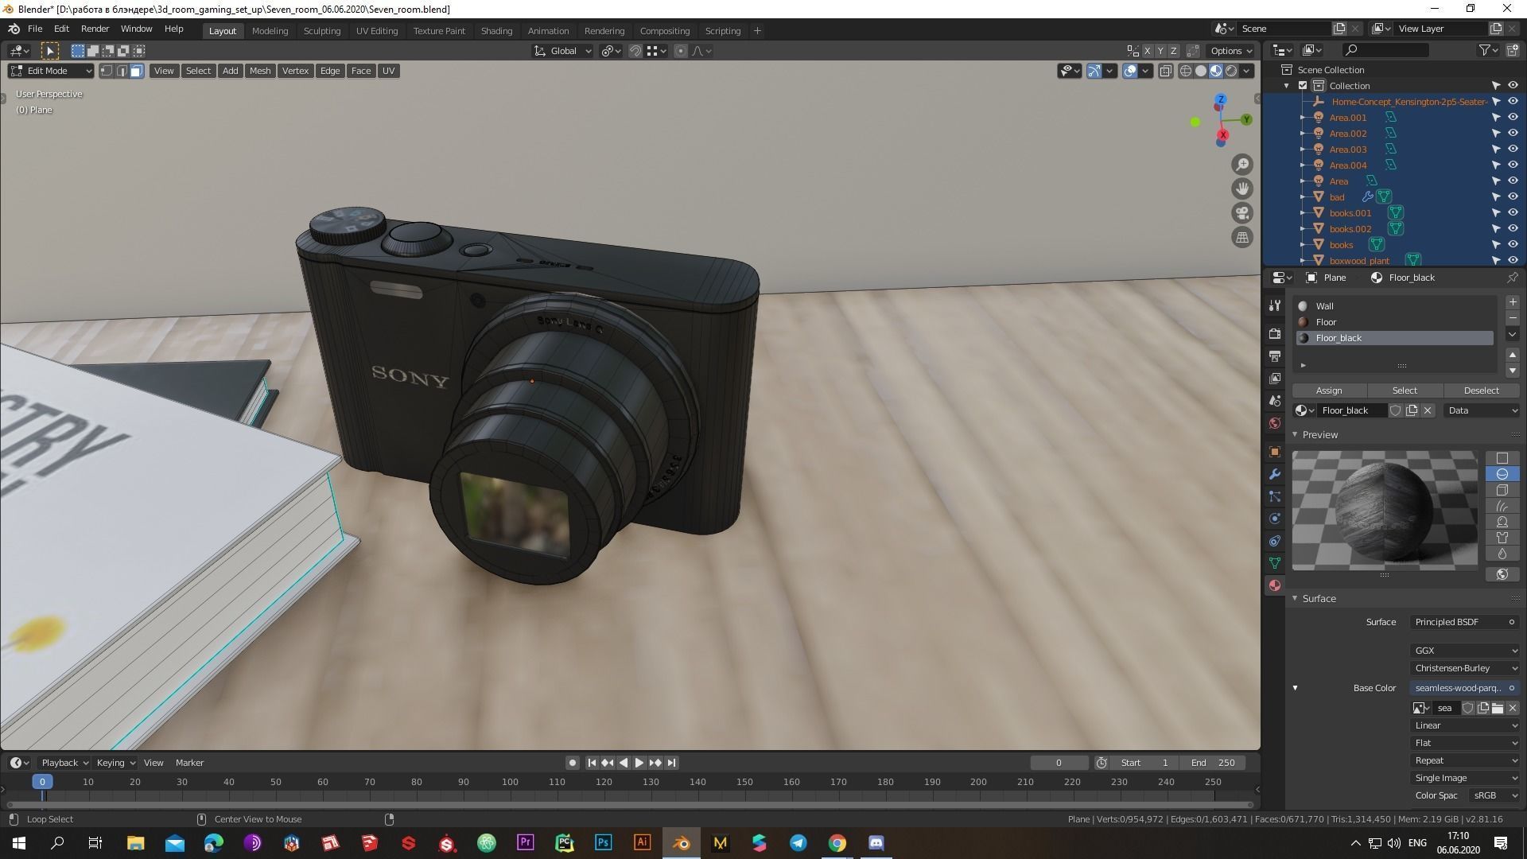Select the Wall material slot
The height and width of the screenshot is (859, 1527).
pyautogui.click(x=1394, y=306)
